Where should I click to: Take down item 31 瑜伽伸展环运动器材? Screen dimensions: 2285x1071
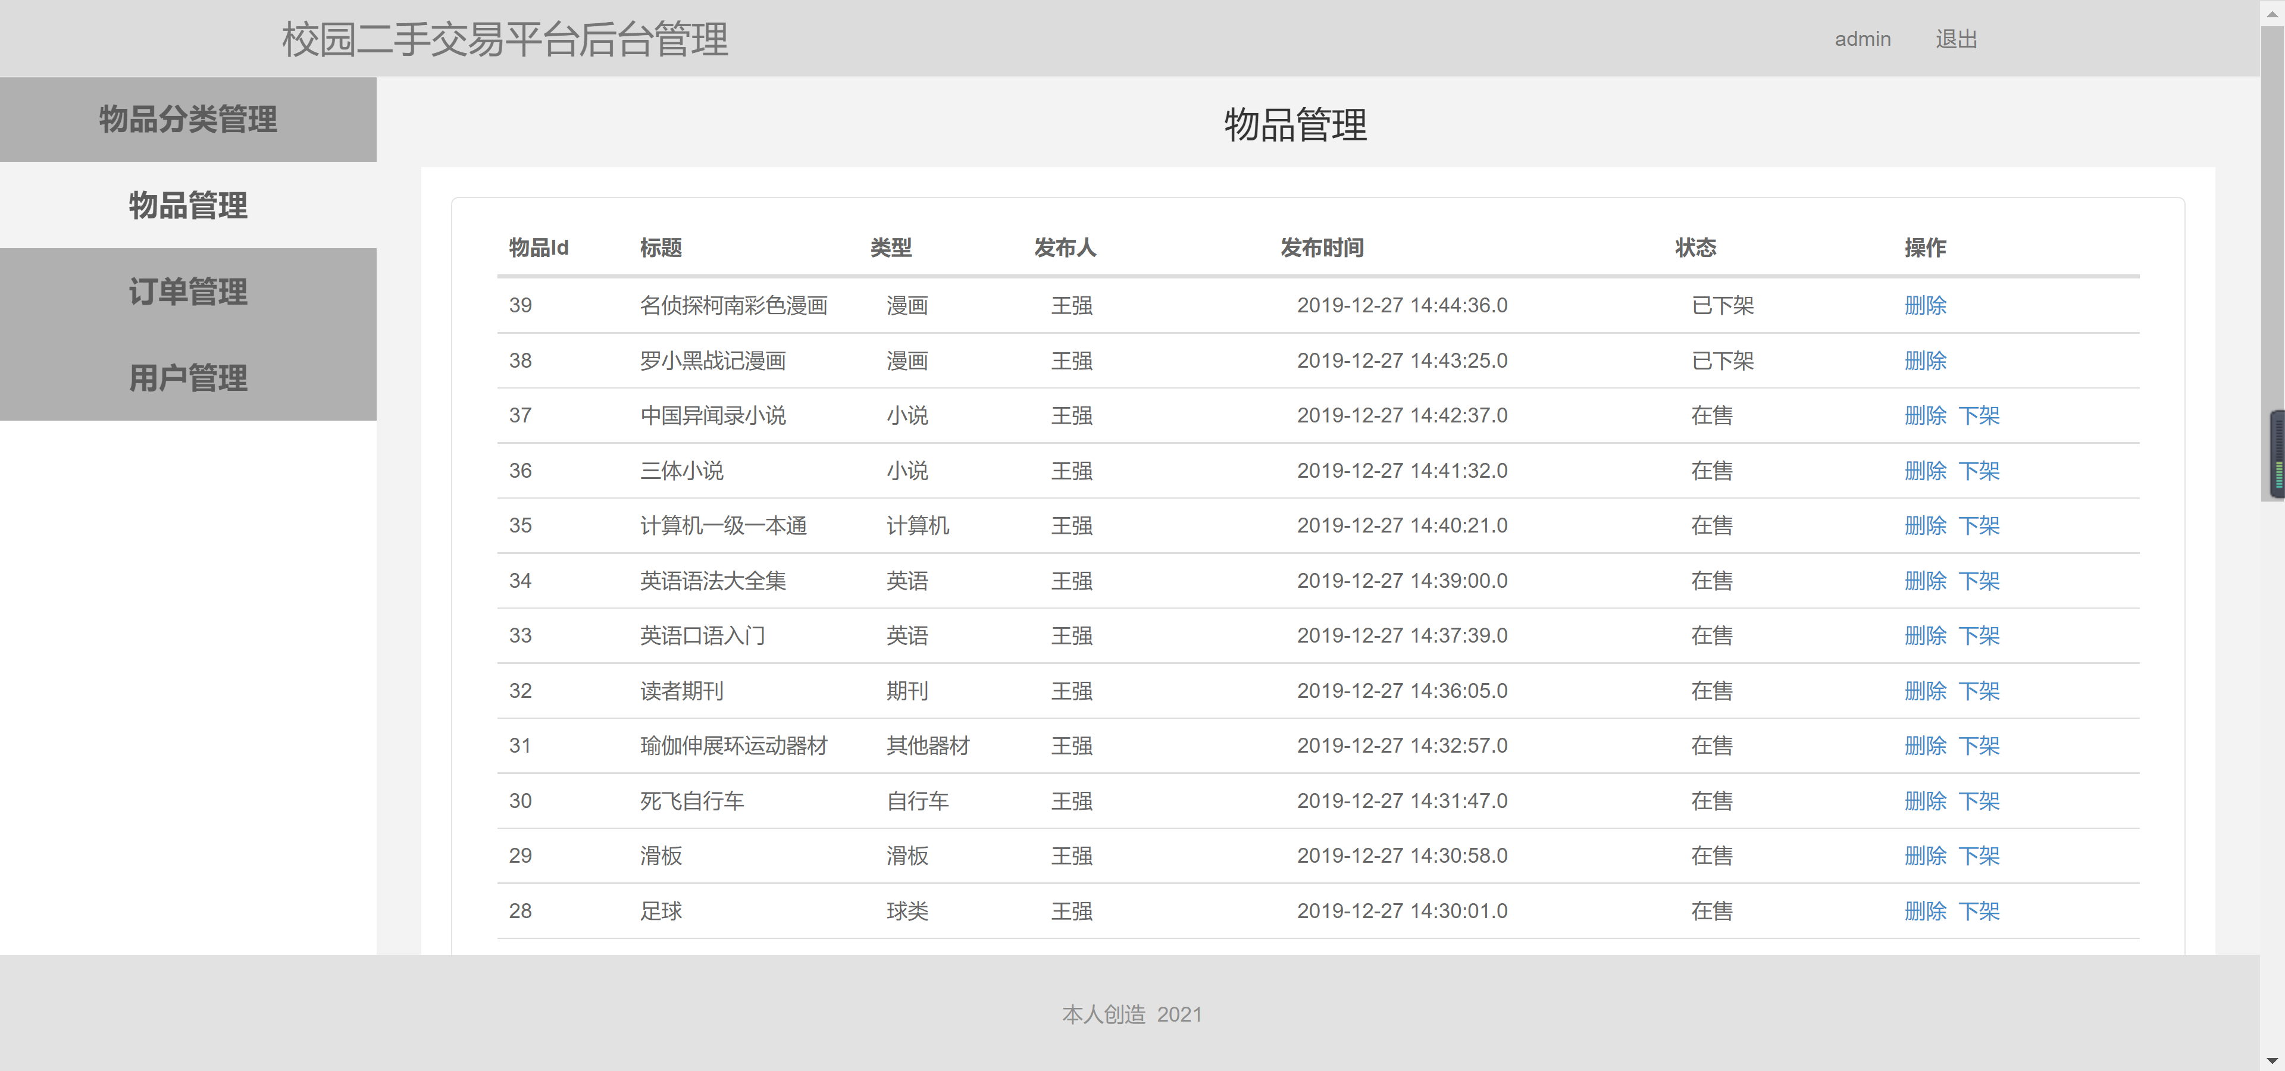coord(1978,746)
